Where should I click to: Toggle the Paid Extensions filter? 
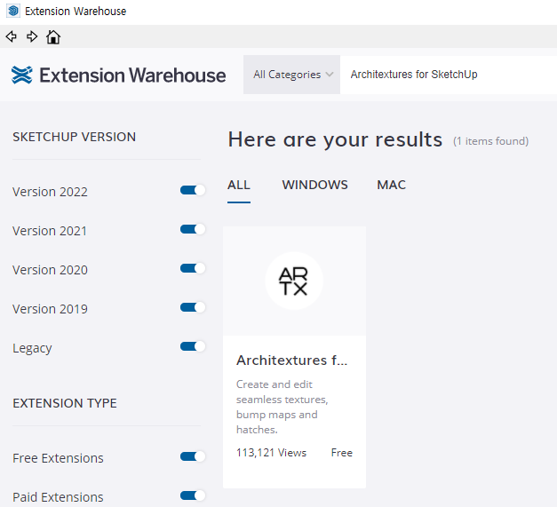[193, 495]
